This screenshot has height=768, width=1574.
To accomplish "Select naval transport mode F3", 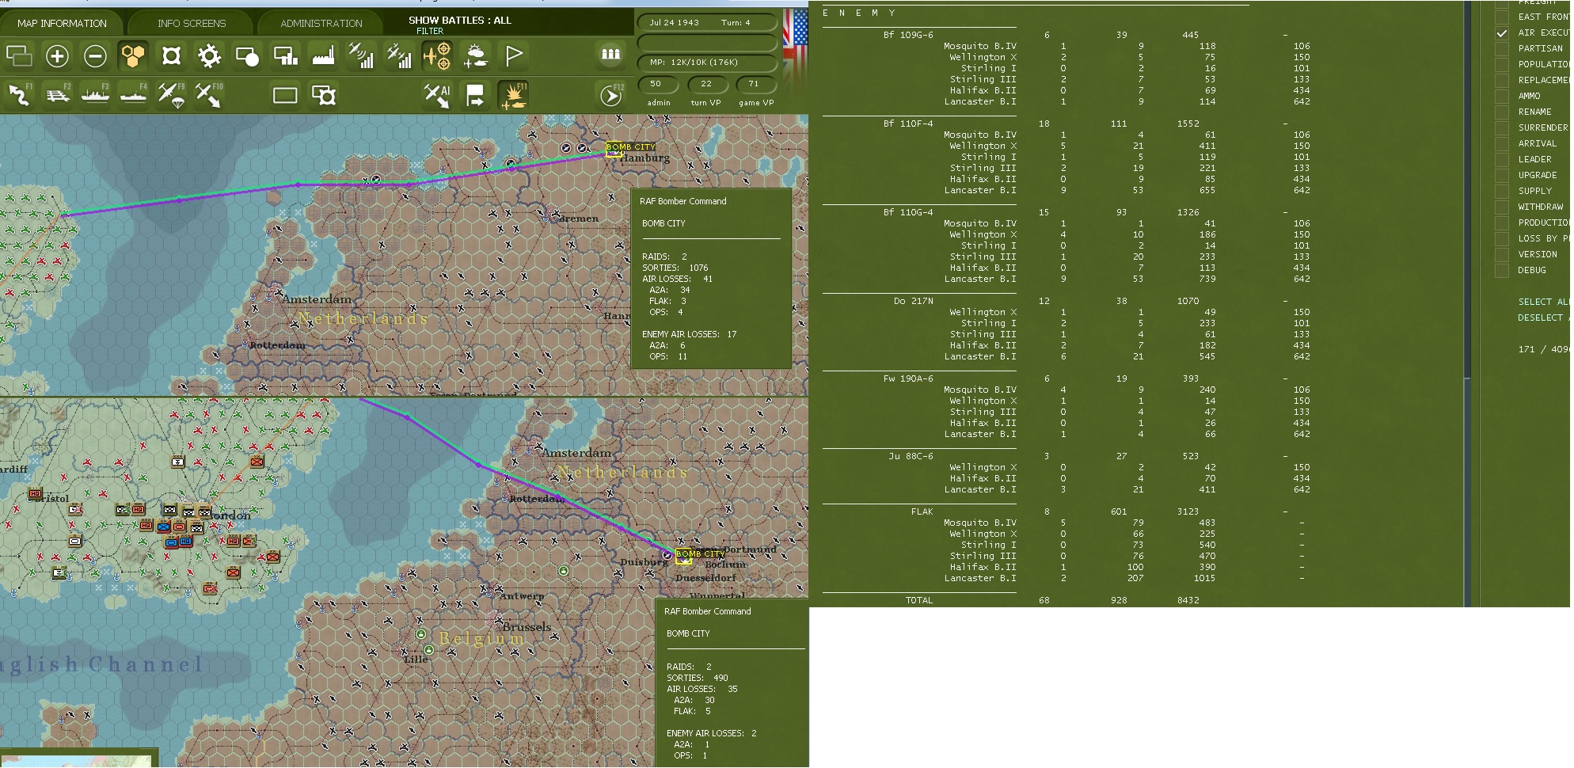I will 95,95.
